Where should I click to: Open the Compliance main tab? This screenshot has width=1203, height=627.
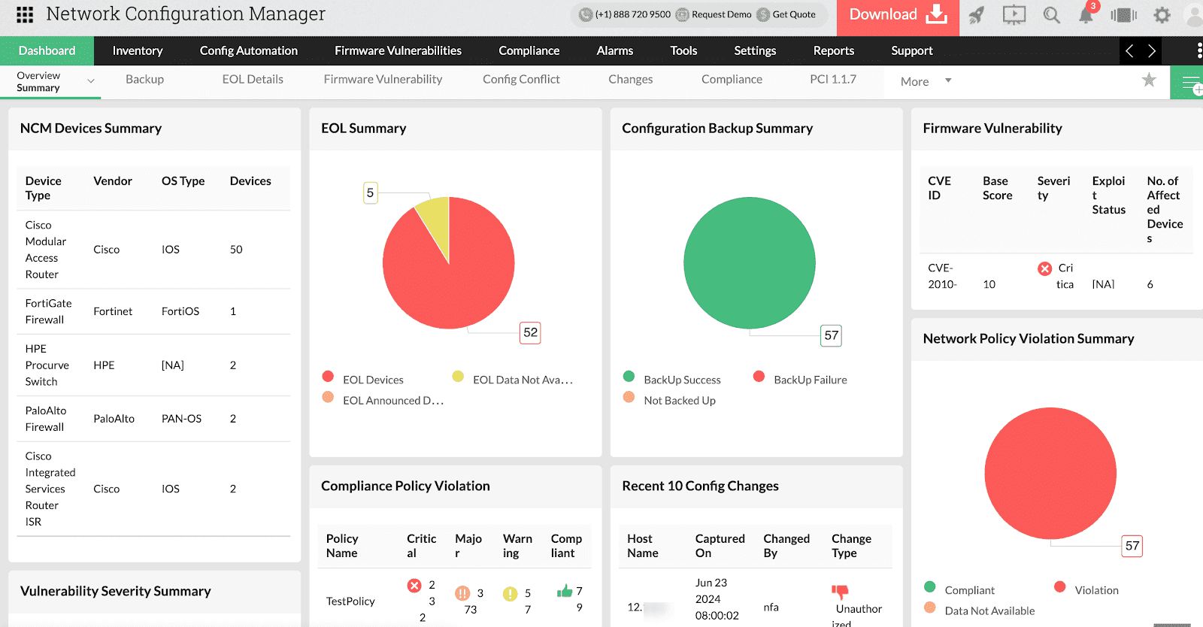tap(529, 50)
